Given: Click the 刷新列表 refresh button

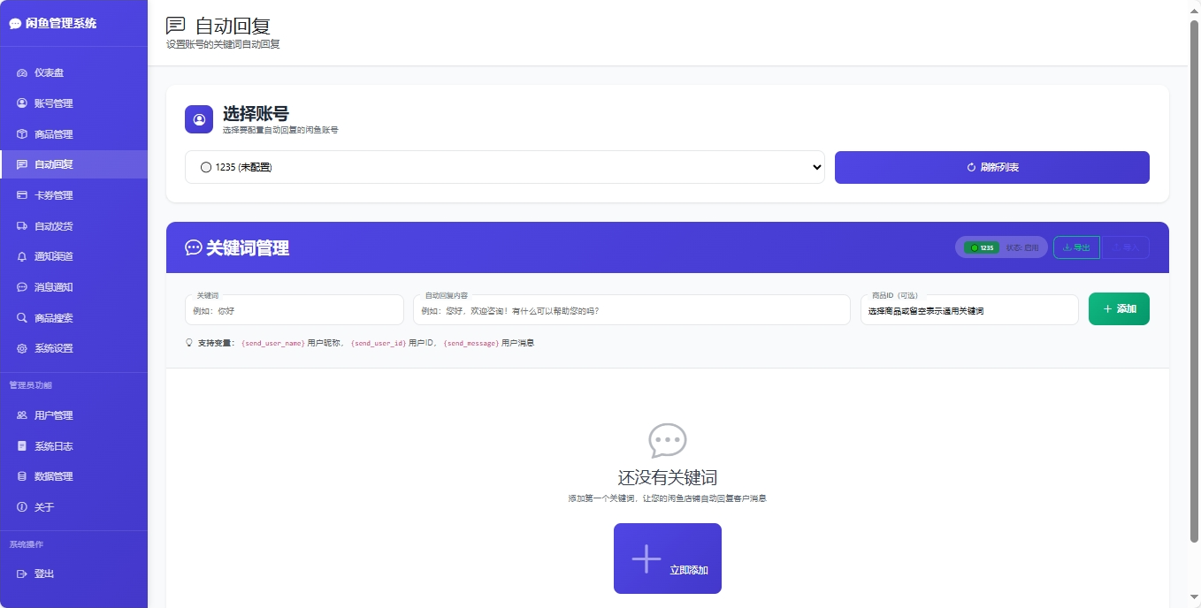Looking at the screenshot, I should coord(992,167).
